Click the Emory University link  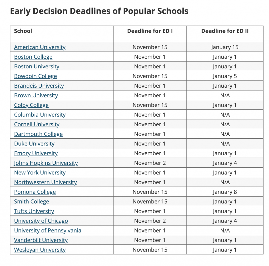[x=36, y=153]
